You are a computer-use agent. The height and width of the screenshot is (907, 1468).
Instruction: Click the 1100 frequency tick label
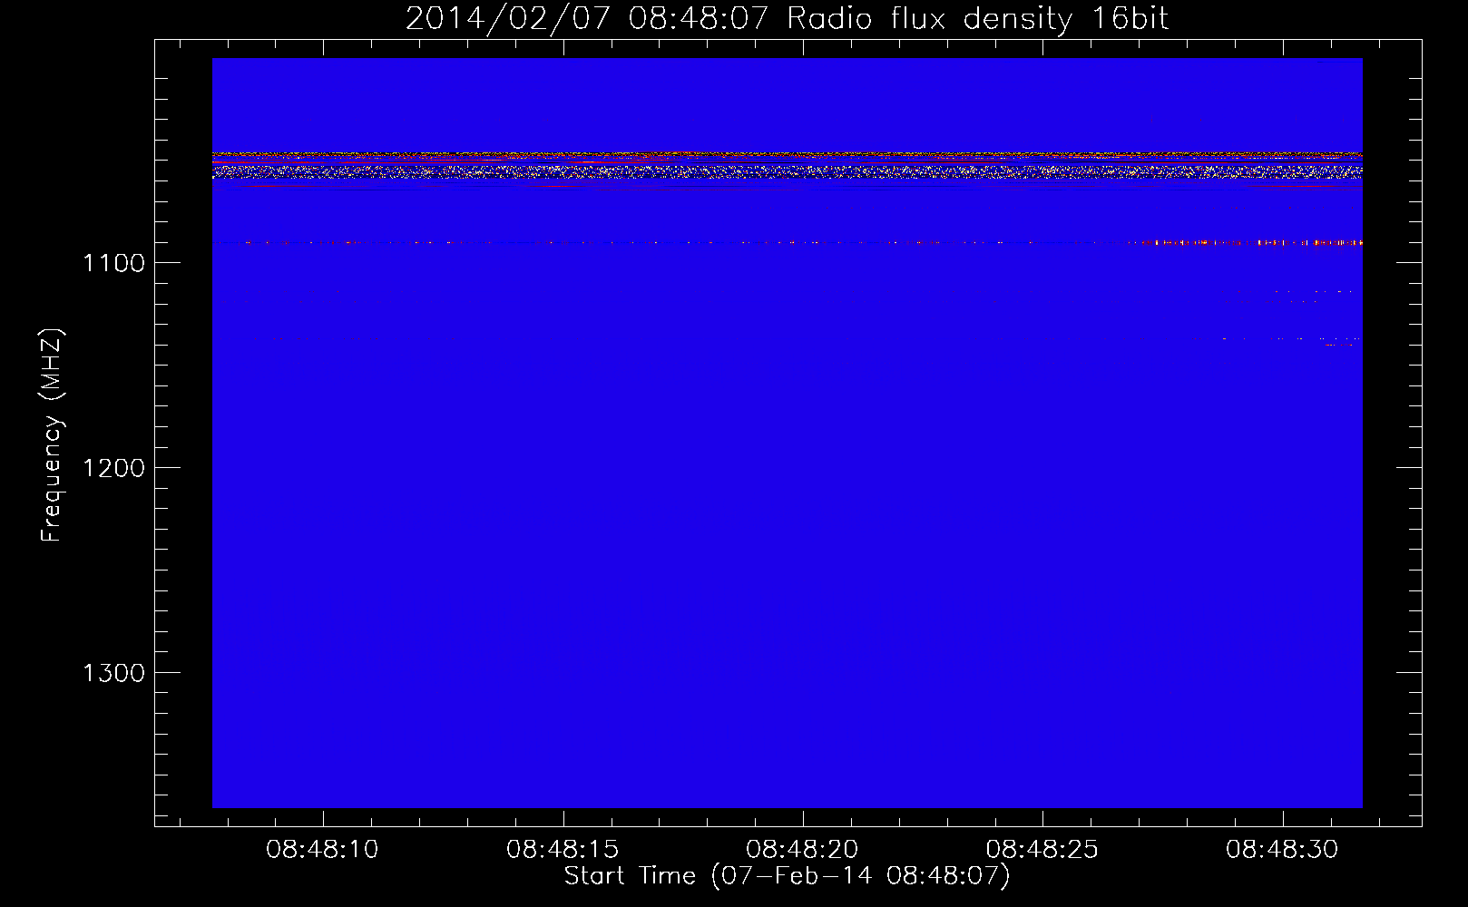coord(114,263)
